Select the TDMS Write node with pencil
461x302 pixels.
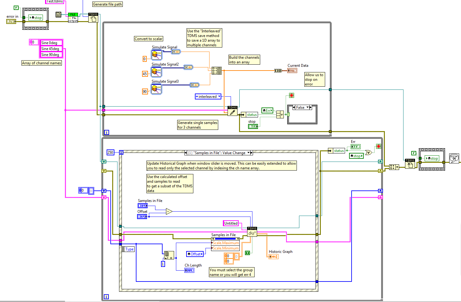(x=233, y=111)
